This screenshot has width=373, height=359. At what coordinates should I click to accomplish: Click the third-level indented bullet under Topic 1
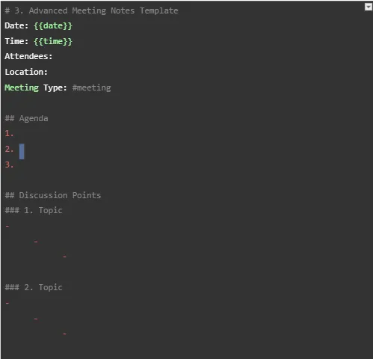pyautogui.click(x=65, y=257)
